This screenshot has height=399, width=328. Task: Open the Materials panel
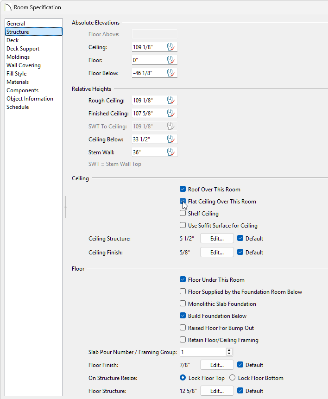click(34, 82)
